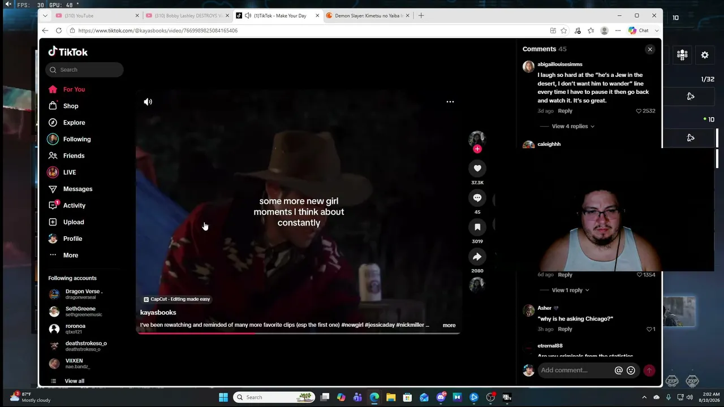Open a new browser tab
724x407 pixels.
coord(421,16)
